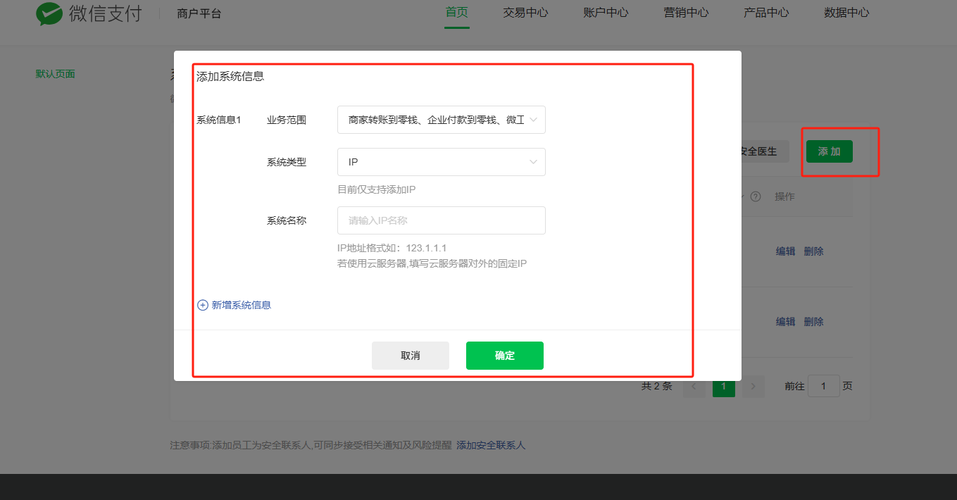The image size is (957, 500).
Task: Click 删除 in the second table row
Action: pyautogui.click(x=813, y=322)
